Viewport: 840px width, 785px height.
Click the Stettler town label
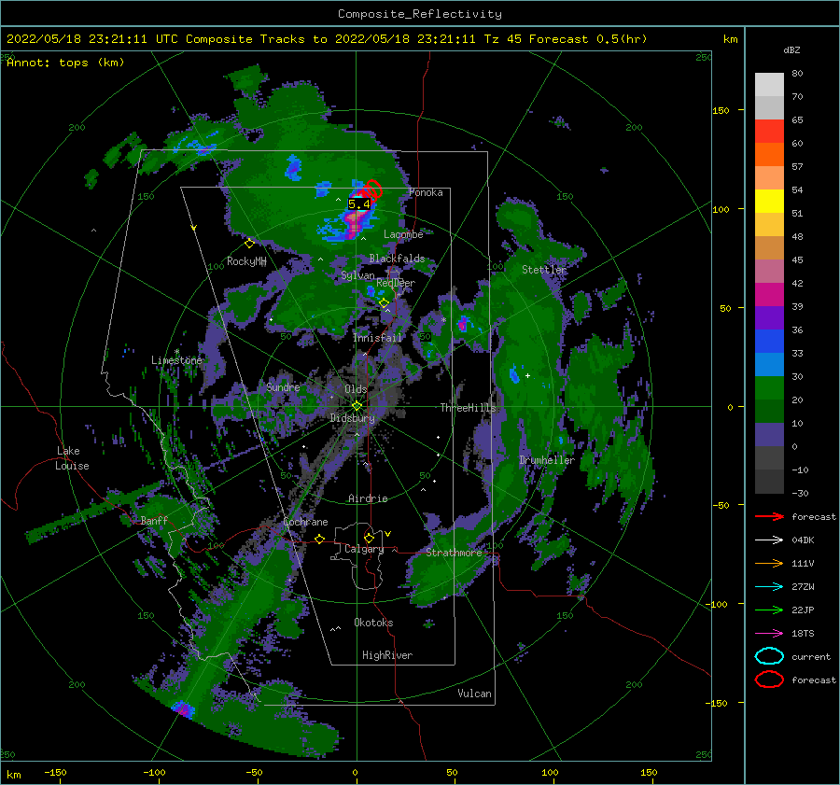point(544,270)
